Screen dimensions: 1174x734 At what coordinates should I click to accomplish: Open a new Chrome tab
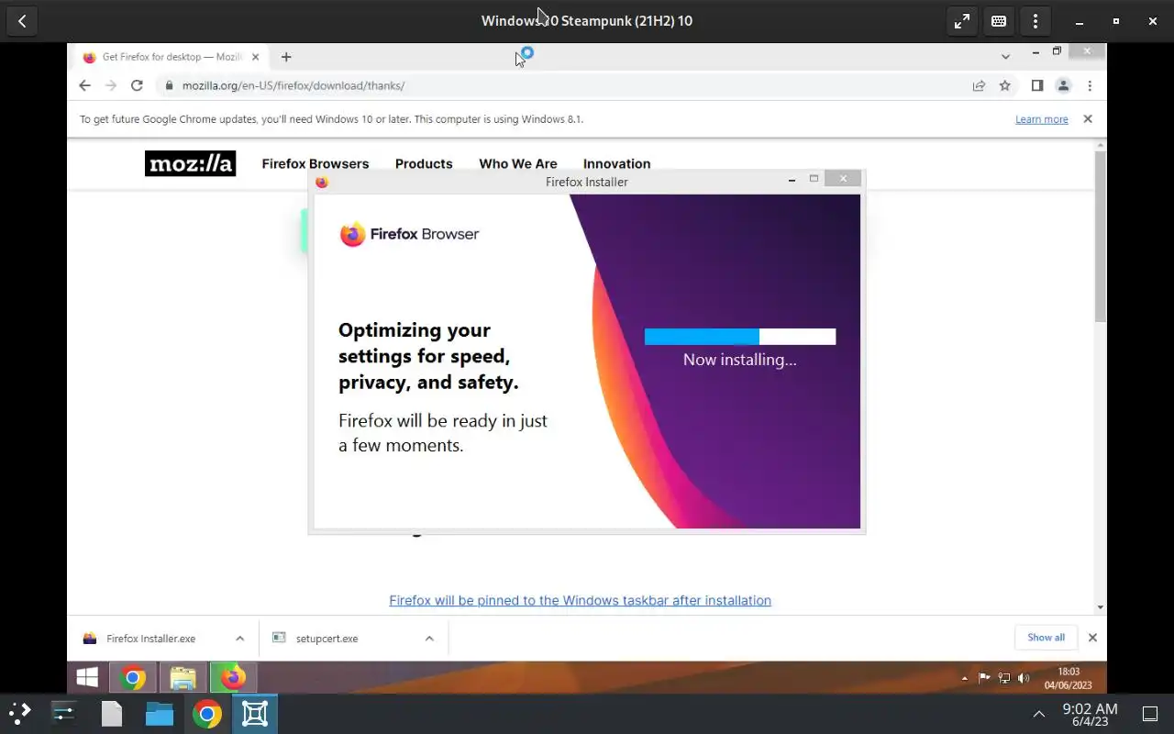click(286, 57)
